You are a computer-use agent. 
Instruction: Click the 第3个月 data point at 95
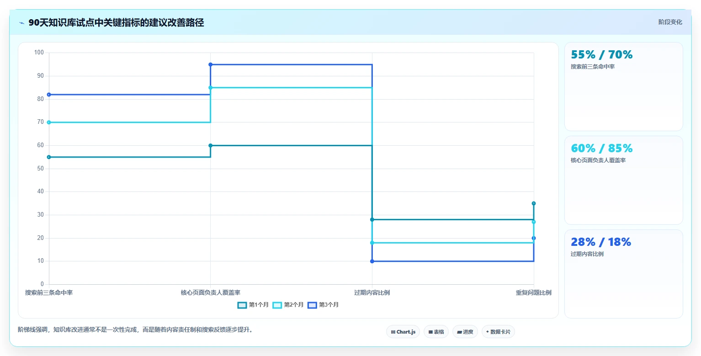pyautogui.click(x=211, y=64)
